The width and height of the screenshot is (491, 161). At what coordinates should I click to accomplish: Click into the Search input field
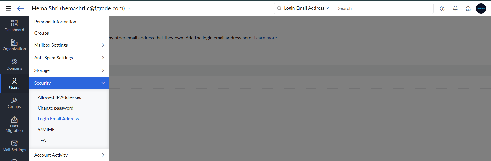pos(384,8)
